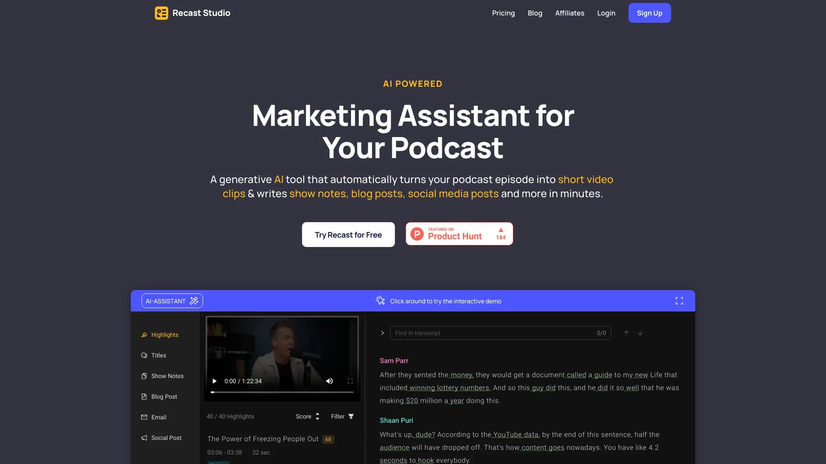Screen dimensions: 826x464
Task: Click the video progress bar
Action: [282, 392]
